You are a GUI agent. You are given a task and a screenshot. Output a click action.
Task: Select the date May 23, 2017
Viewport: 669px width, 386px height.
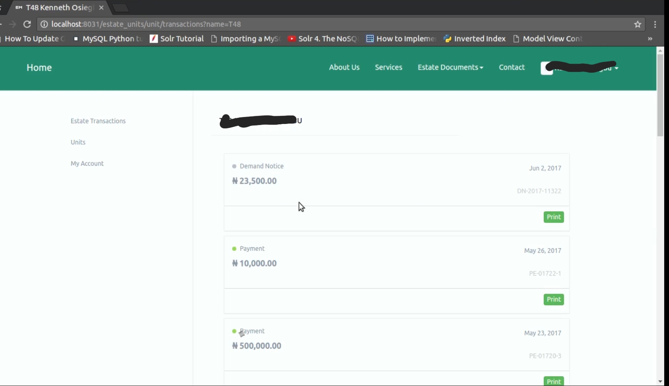pyautogui.click(x=543, y=333)
